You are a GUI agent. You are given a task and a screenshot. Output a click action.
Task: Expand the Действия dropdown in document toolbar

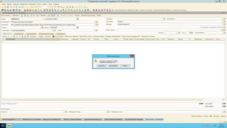16,16
